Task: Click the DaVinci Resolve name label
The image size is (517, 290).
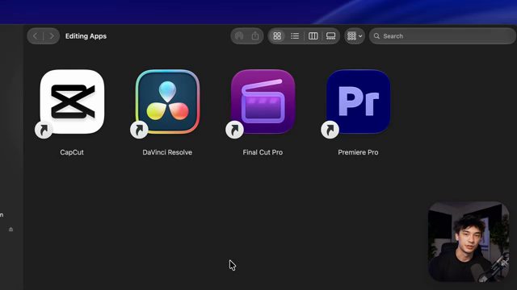Action: tap(167, 152)
